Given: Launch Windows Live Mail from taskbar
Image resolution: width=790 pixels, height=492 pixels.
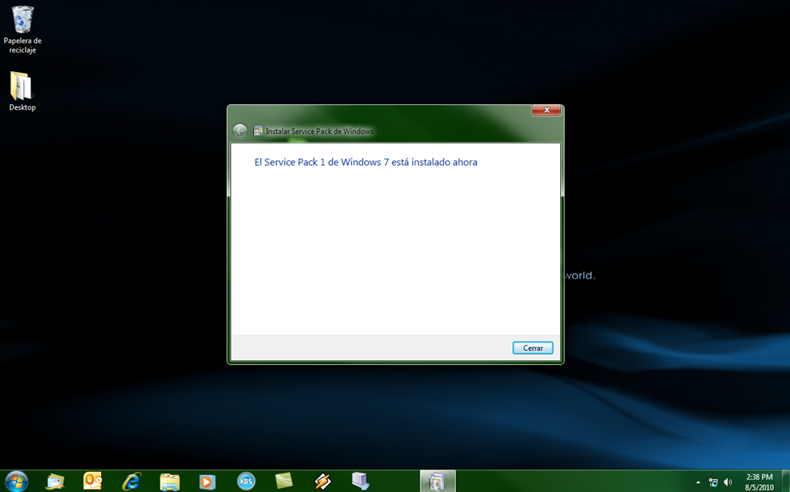Looking at the screenshot, I should coord(55,481).
